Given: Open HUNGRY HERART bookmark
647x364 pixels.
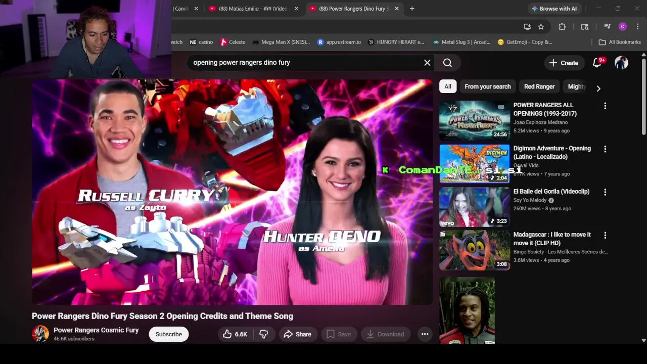Looking at the screenshot, I should (396, 42).
